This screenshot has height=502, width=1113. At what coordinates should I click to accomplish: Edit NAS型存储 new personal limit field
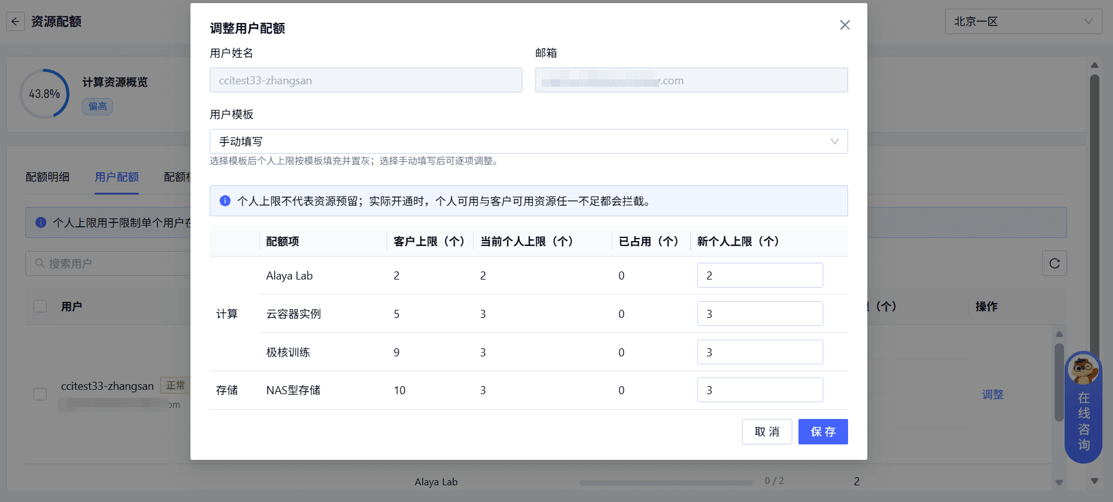tap(760, 390)
